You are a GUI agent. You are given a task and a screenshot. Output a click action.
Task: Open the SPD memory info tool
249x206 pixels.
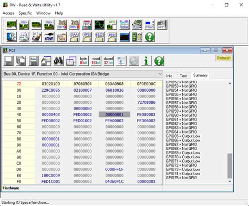(x=112, y=25)
